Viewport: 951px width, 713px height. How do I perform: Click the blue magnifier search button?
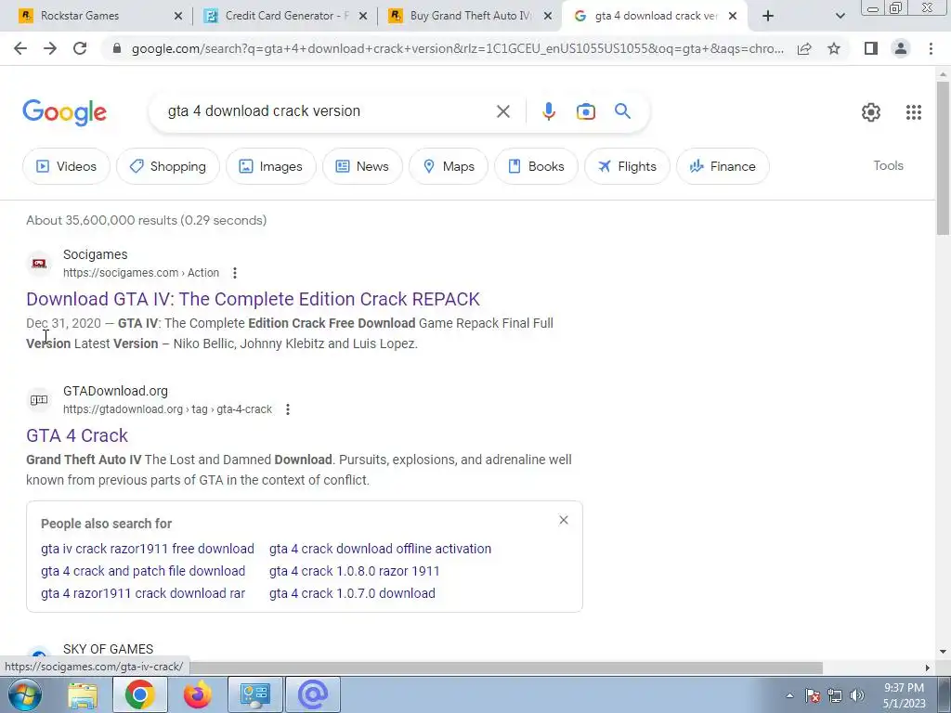622,111
